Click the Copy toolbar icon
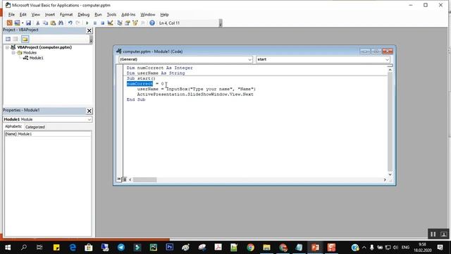451x254 pixels. coord(45,23)
